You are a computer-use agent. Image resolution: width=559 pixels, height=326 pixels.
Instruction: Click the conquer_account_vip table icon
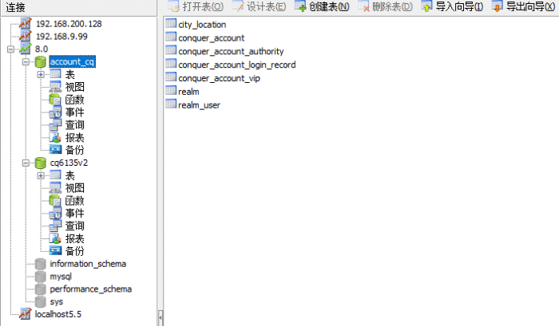click(x=170, y=78)
